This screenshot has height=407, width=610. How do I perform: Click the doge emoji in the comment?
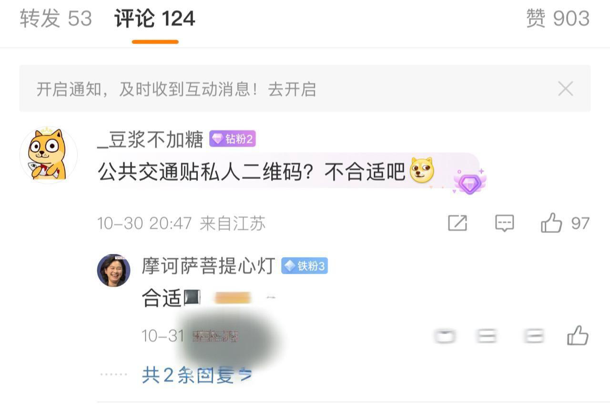(x=422, y=170)
